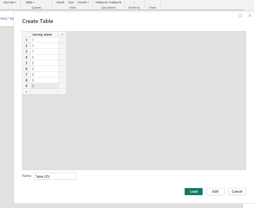
Task: Open the Sensitivity dropdown arrow
Action: (x=134, y=2)
